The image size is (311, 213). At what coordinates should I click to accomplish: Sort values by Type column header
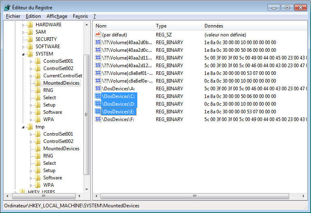[177, 26]
